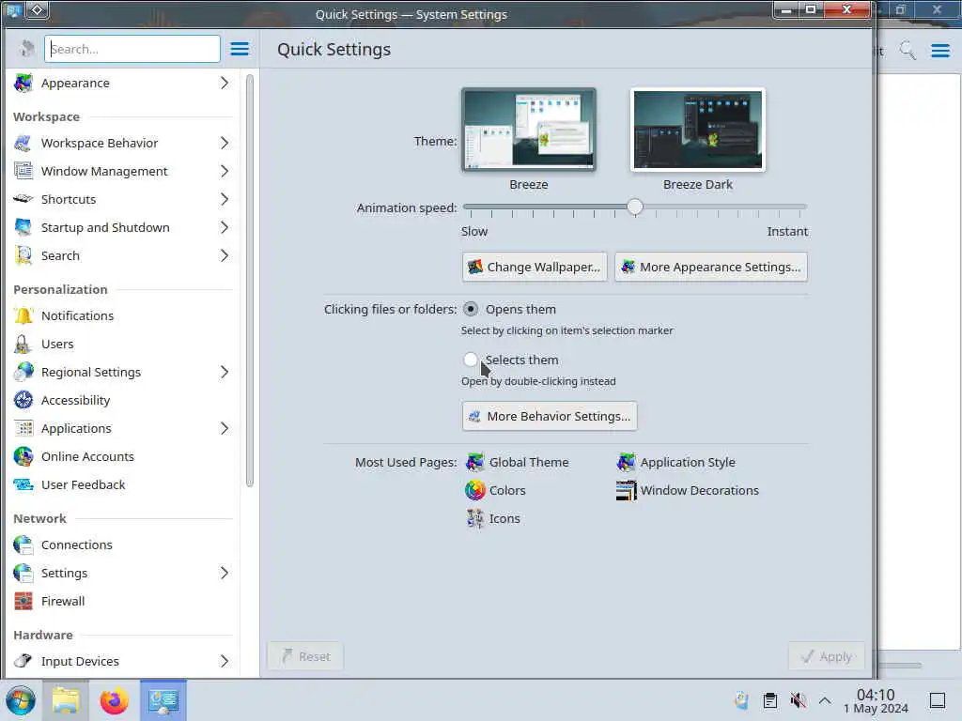Click More Behavior Settings button
The height and width of the screenshot is (721, 962).
point(550,416)
